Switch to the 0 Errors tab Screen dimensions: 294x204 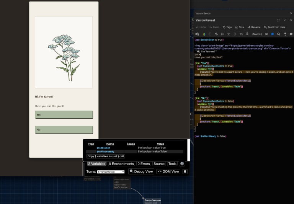coord(144,164)
